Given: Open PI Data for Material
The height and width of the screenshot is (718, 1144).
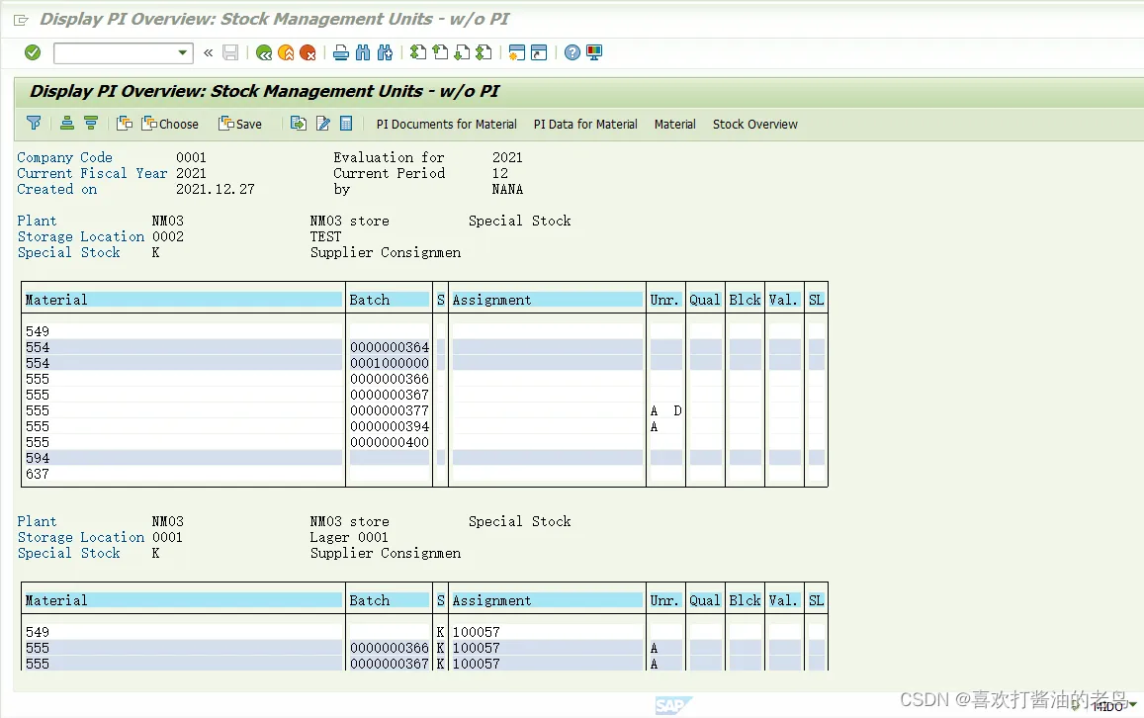Looking at the screenshot, I should [585, 124].
